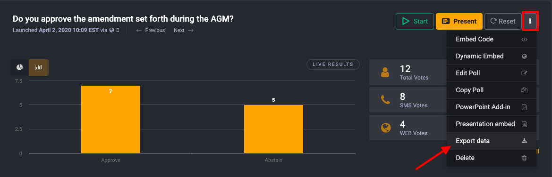Click the Export data download icon

point(524,141)
